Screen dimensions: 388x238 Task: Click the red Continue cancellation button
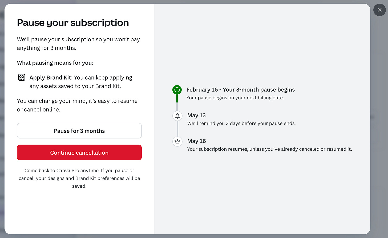point(79,153)
